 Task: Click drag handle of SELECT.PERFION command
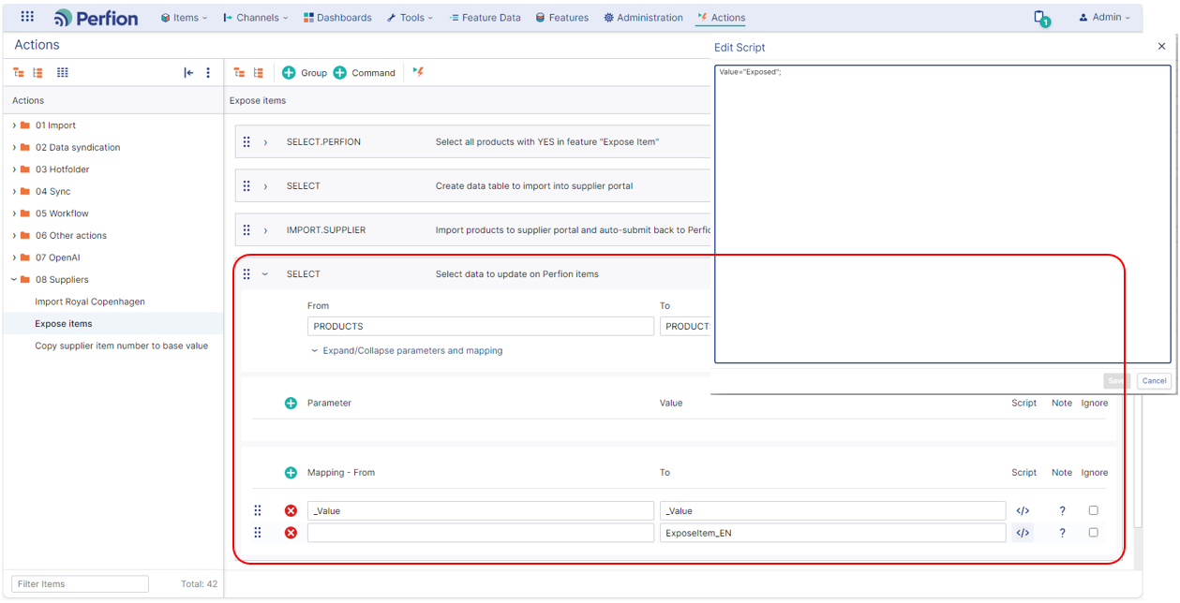[x=247, y=141]
